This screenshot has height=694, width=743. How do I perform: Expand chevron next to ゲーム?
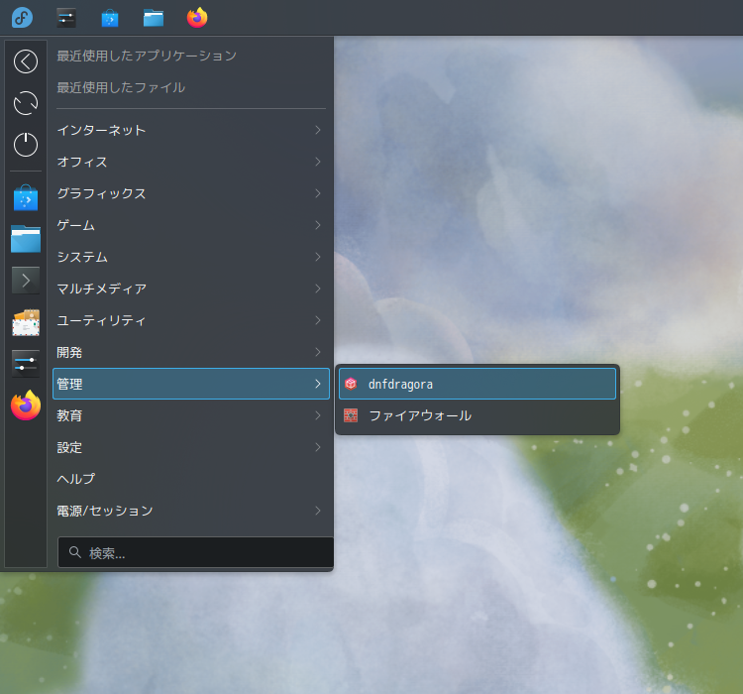(x=318, y=225)
